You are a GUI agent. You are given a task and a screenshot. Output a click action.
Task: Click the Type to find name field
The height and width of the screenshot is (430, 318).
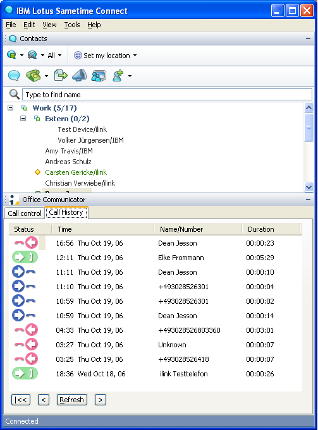167,95
